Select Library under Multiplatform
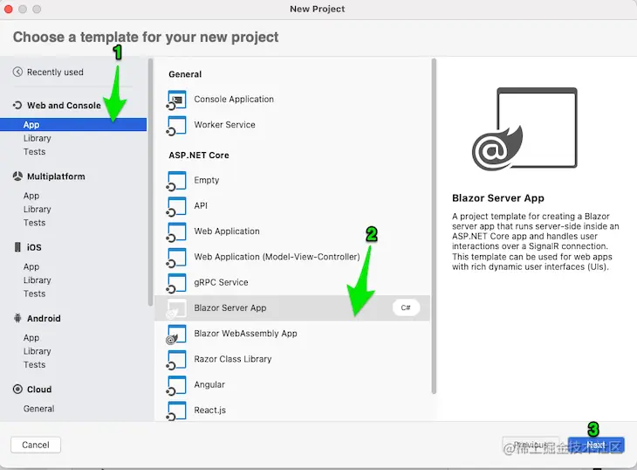Image resolution: width=637 pixels, height=470 pixels. [37, 209]
